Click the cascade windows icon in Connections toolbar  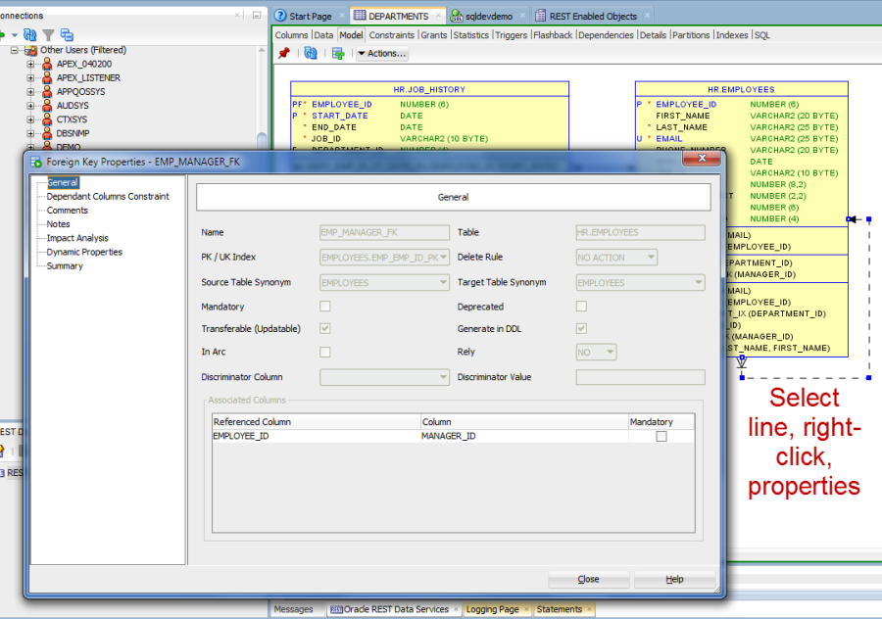pos(67,32)
